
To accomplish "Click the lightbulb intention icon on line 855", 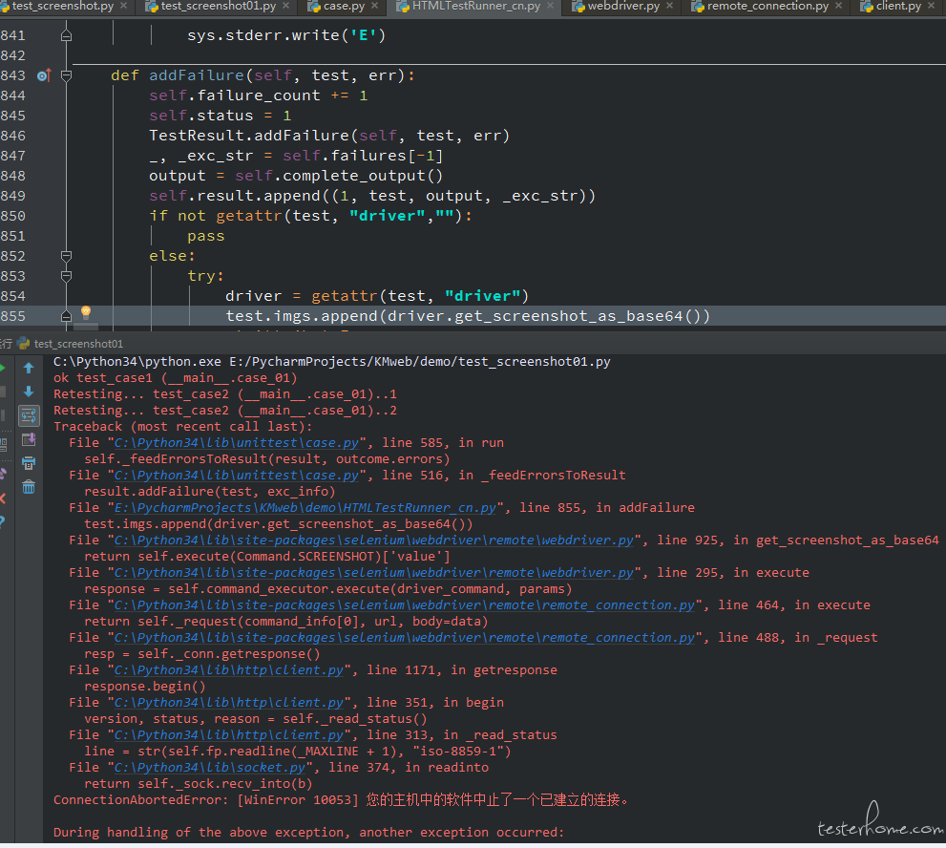I will [86, 312].
